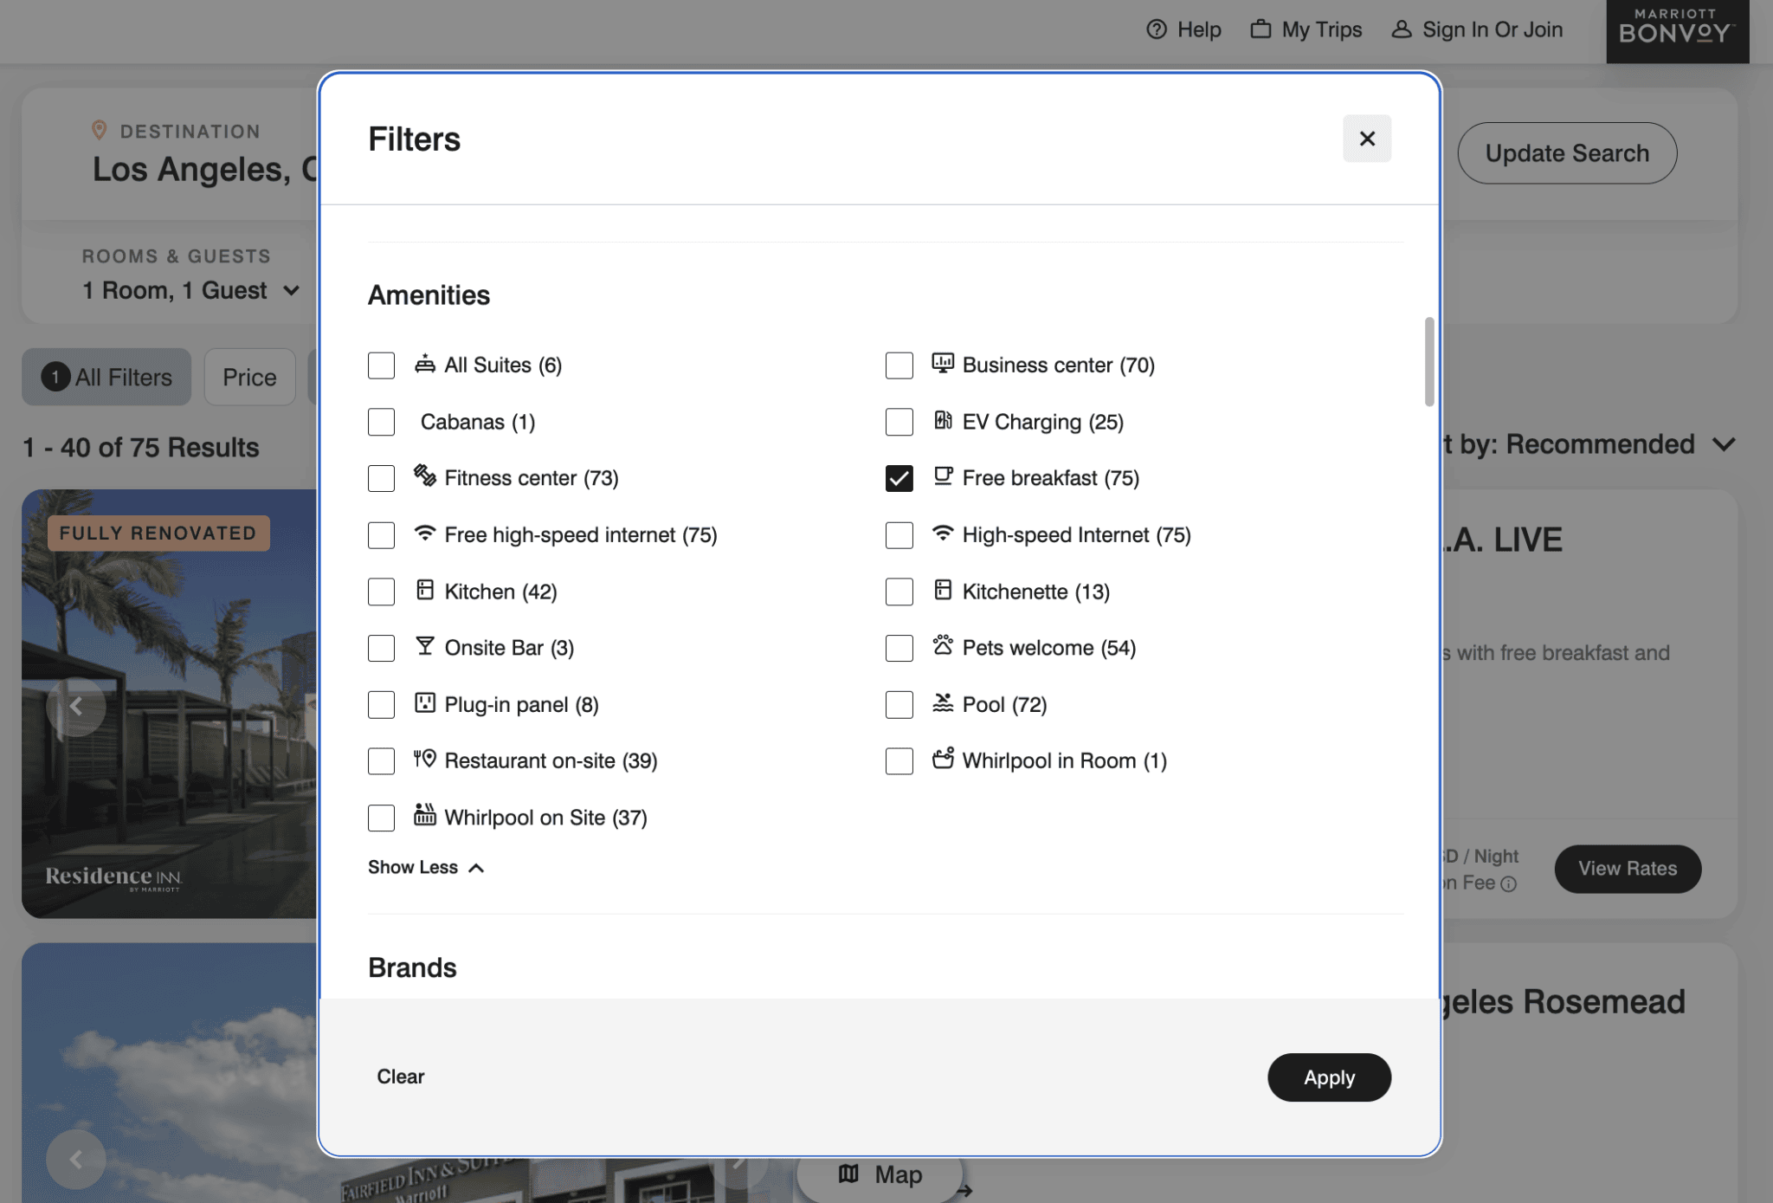Uncheck the Free breakfast filter

tap(899, 477)
